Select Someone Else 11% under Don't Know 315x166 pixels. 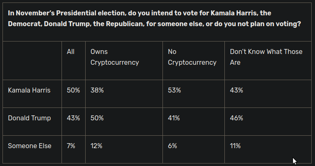pos(235,146)
